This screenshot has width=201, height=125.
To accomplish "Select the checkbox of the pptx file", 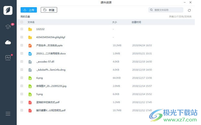I will click(x=22, y=45).
